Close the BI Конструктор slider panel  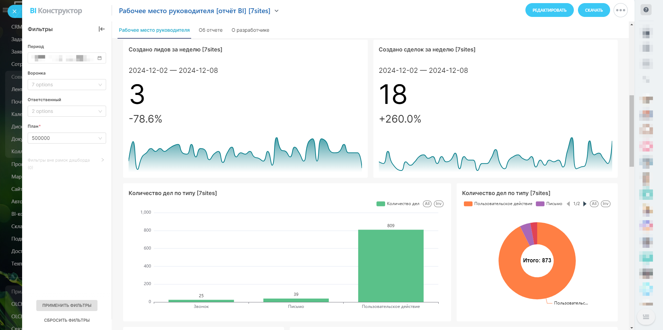[15, 11]
